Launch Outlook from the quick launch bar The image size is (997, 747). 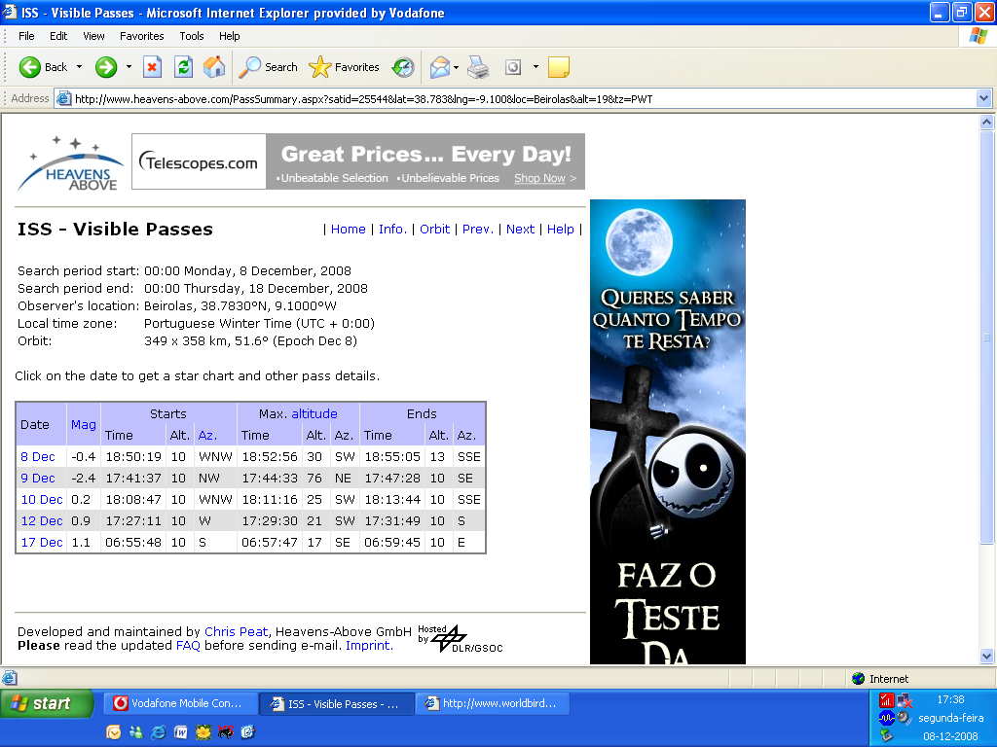[x=113, y=732]
